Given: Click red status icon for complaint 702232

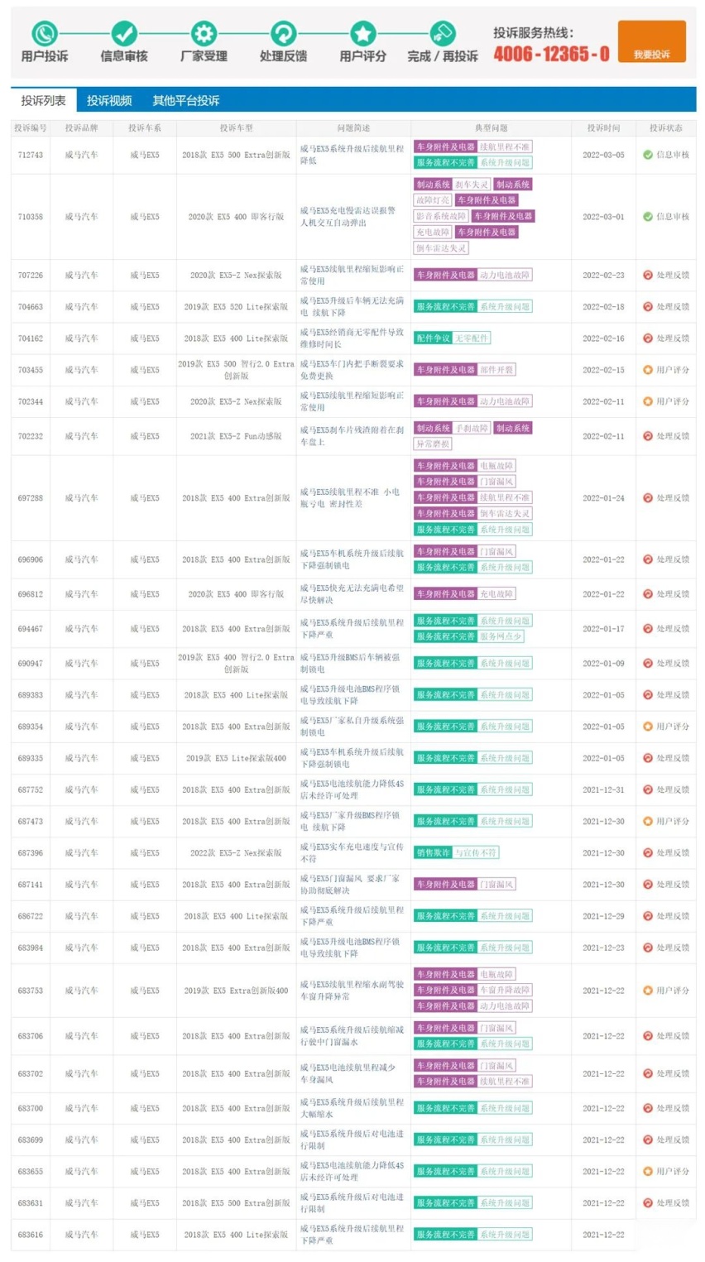Looking at the screenshot, I should tap(648, 436).
